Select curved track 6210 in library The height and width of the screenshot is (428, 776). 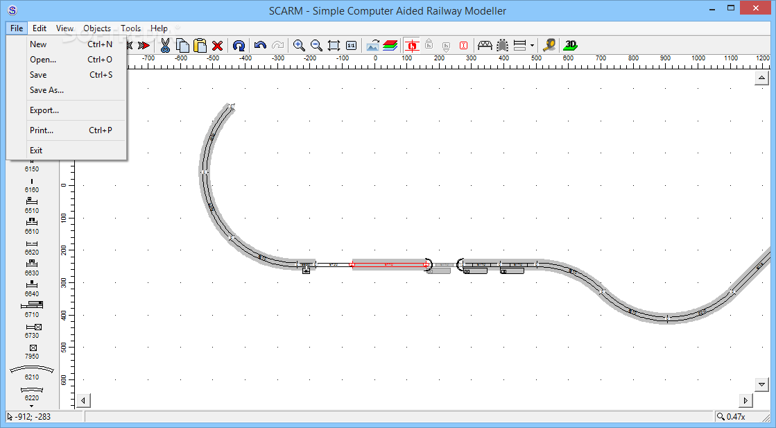click(32, 373)
